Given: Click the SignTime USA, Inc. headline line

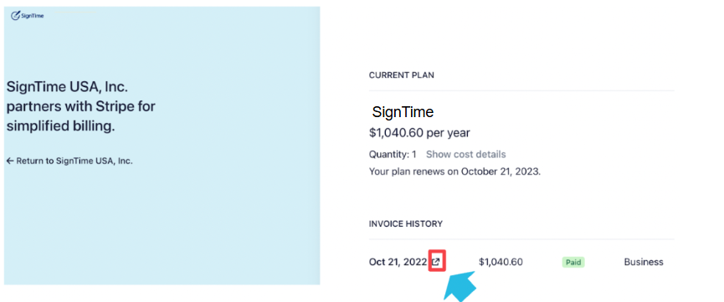Looking at the screenshot, I should click(67, 86).
